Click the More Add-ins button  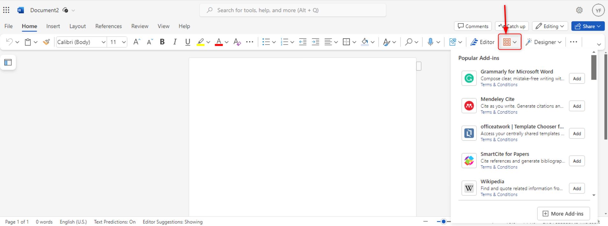[x=563, y=214]
